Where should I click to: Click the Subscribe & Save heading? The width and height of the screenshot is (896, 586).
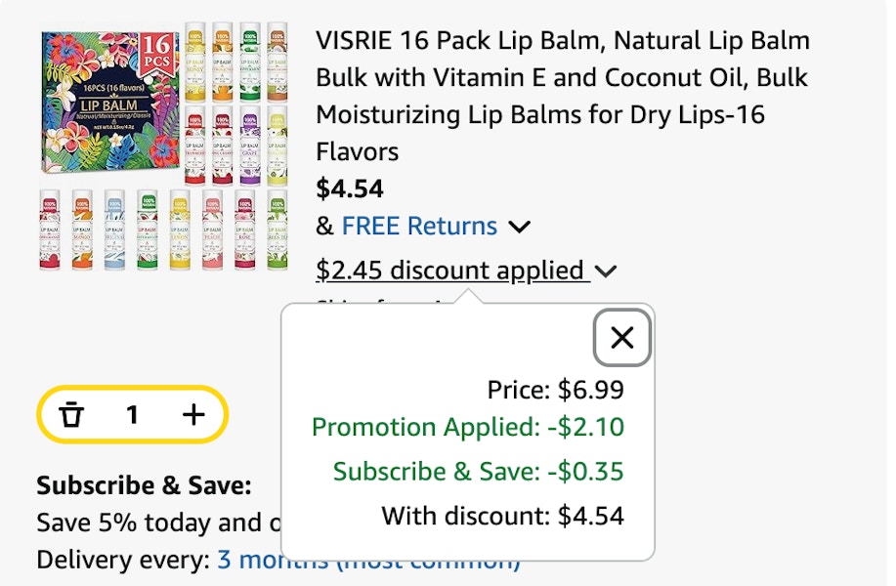point(144,485)
